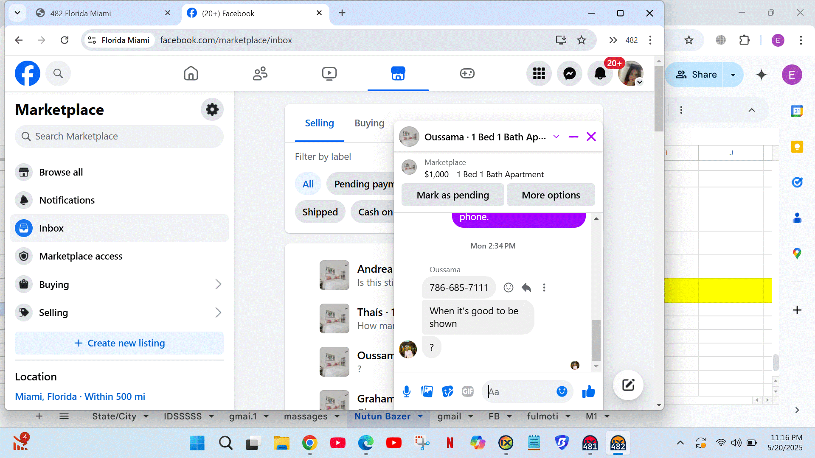Send a thumbs up like
815x458 pixels.
pos(588,391)
